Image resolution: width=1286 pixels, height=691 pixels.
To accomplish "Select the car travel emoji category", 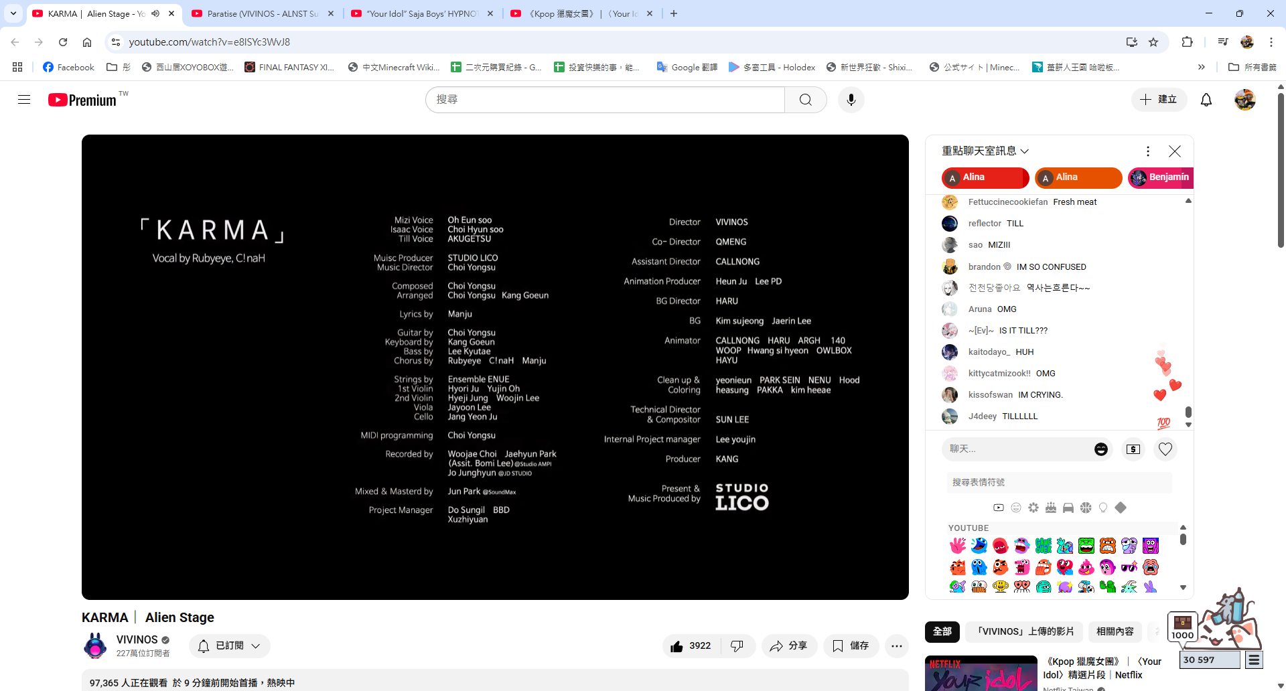I will pos(1068,508).
